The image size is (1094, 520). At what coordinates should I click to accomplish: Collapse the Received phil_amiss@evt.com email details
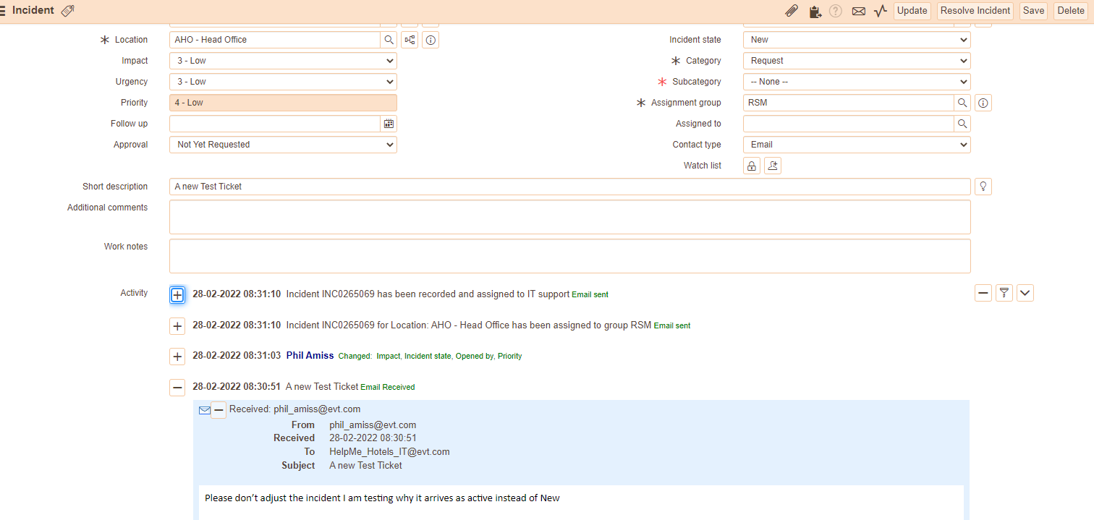click(x=219, y=410)
